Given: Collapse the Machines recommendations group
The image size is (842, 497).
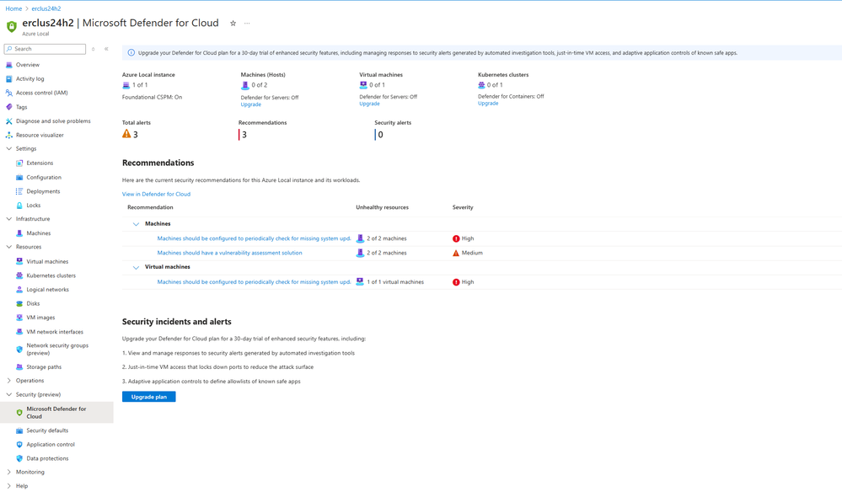Looking at the screenshot, I should [136, 224].
